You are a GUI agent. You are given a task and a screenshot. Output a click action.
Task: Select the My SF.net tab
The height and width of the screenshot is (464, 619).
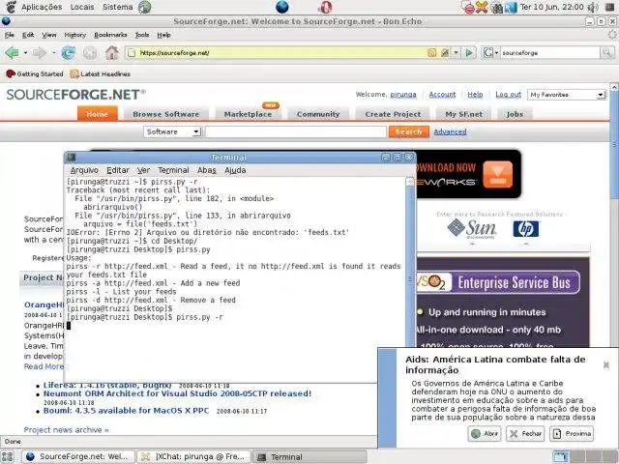point(464,114)
